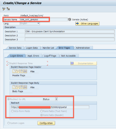
Task: Select Form Fields (Base64) option
Action: click(x=42, y=115)
